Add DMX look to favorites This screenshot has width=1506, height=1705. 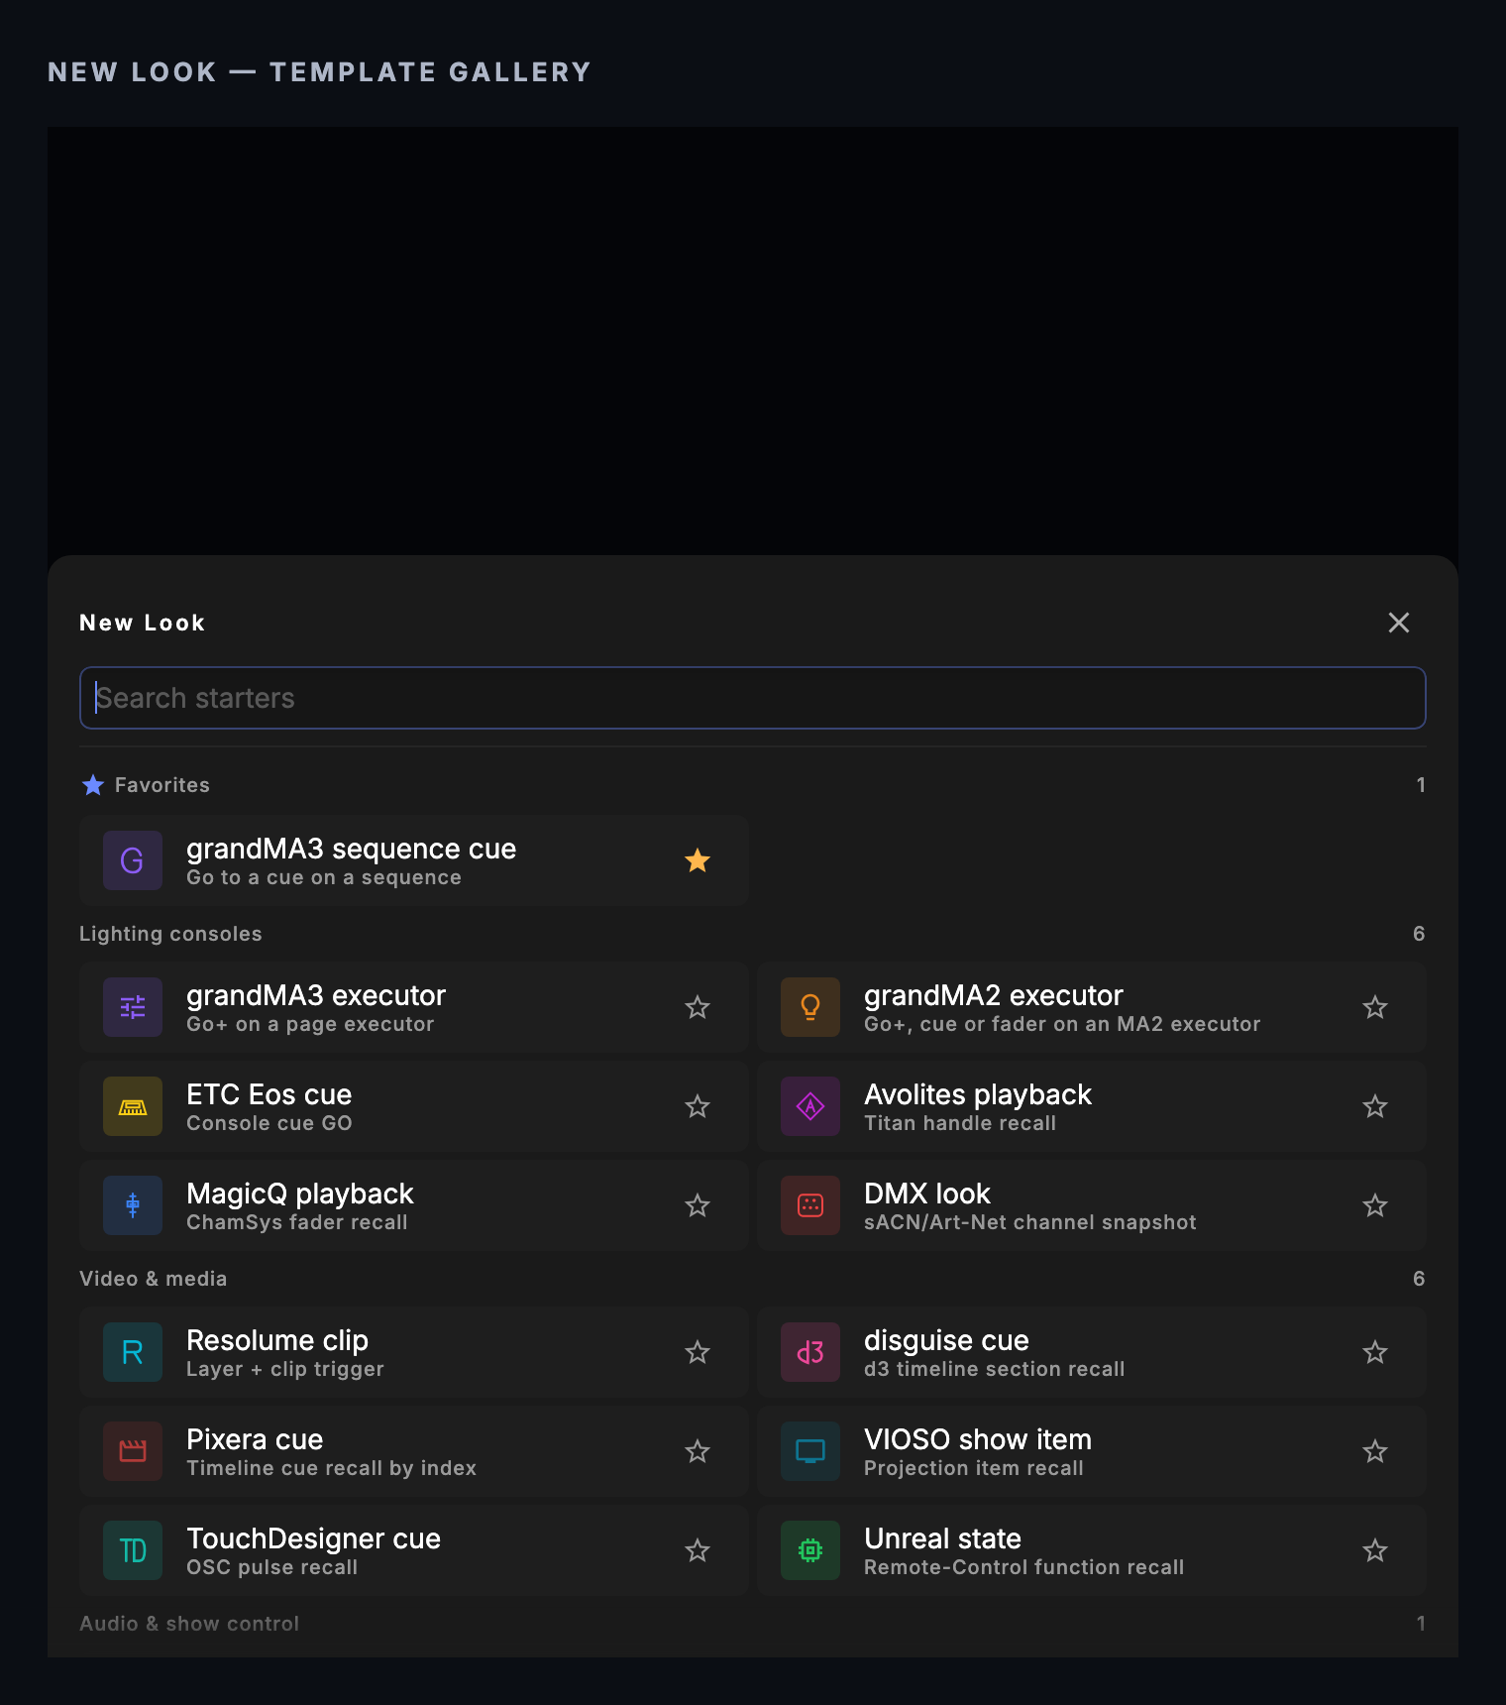(1375, 1205)
